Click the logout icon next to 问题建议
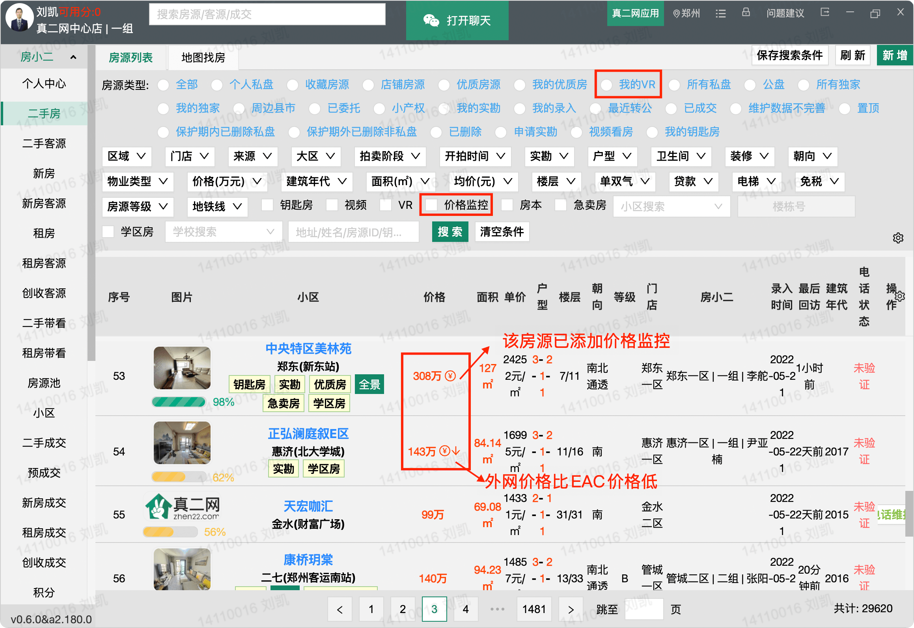 824,13
